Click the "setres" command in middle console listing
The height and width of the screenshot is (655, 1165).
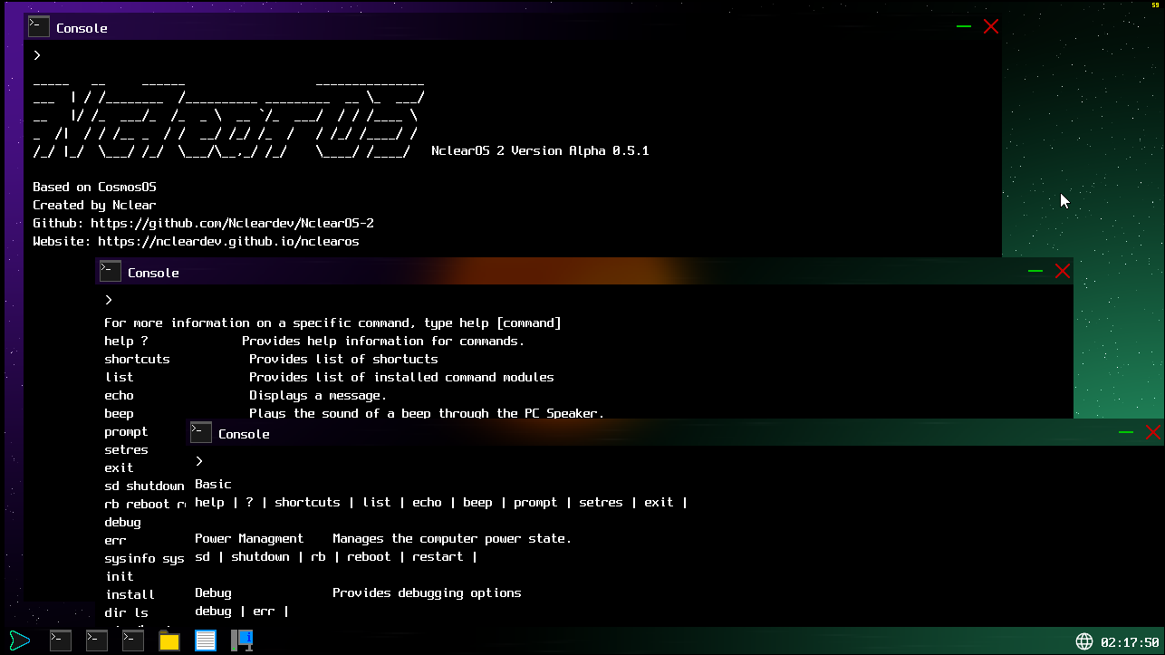coord(126,449)
